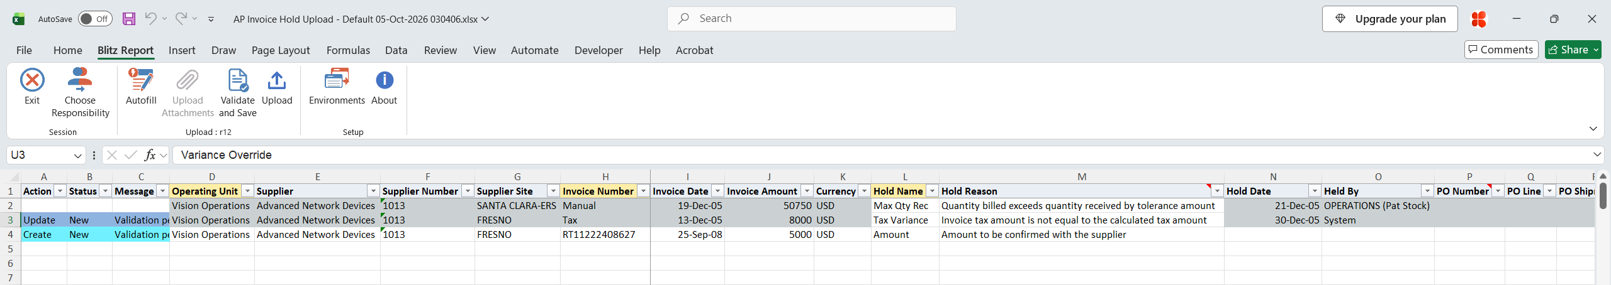Open the Held By filter dropdown
The image size is (1611, 285).
click(1427, 191)
